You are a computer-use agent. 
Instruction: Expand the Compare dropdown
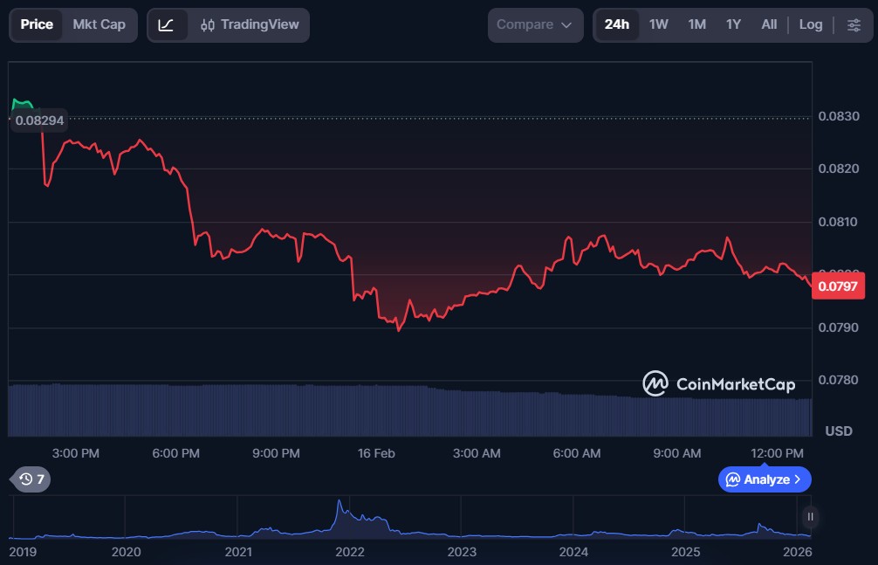point(534,24)
